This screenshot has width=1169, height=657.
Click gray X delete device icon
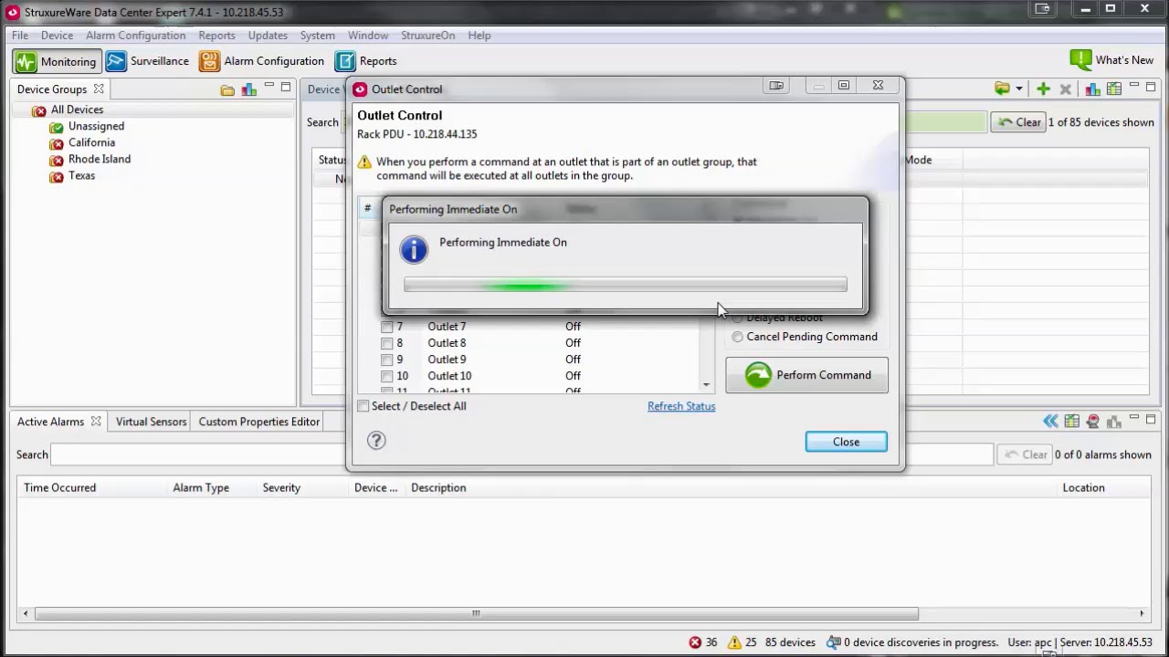tap(1065, 89)
